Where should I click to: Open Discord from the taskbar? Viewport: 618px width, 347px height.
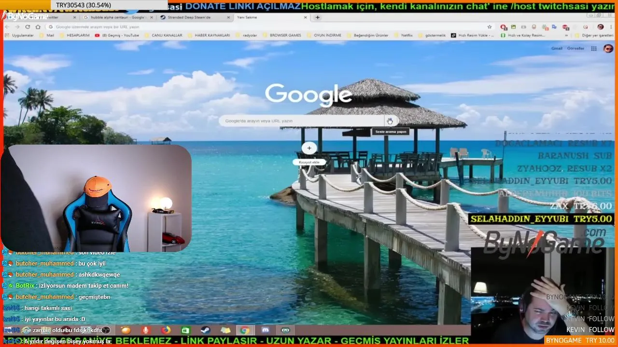(x=265, y=330)
